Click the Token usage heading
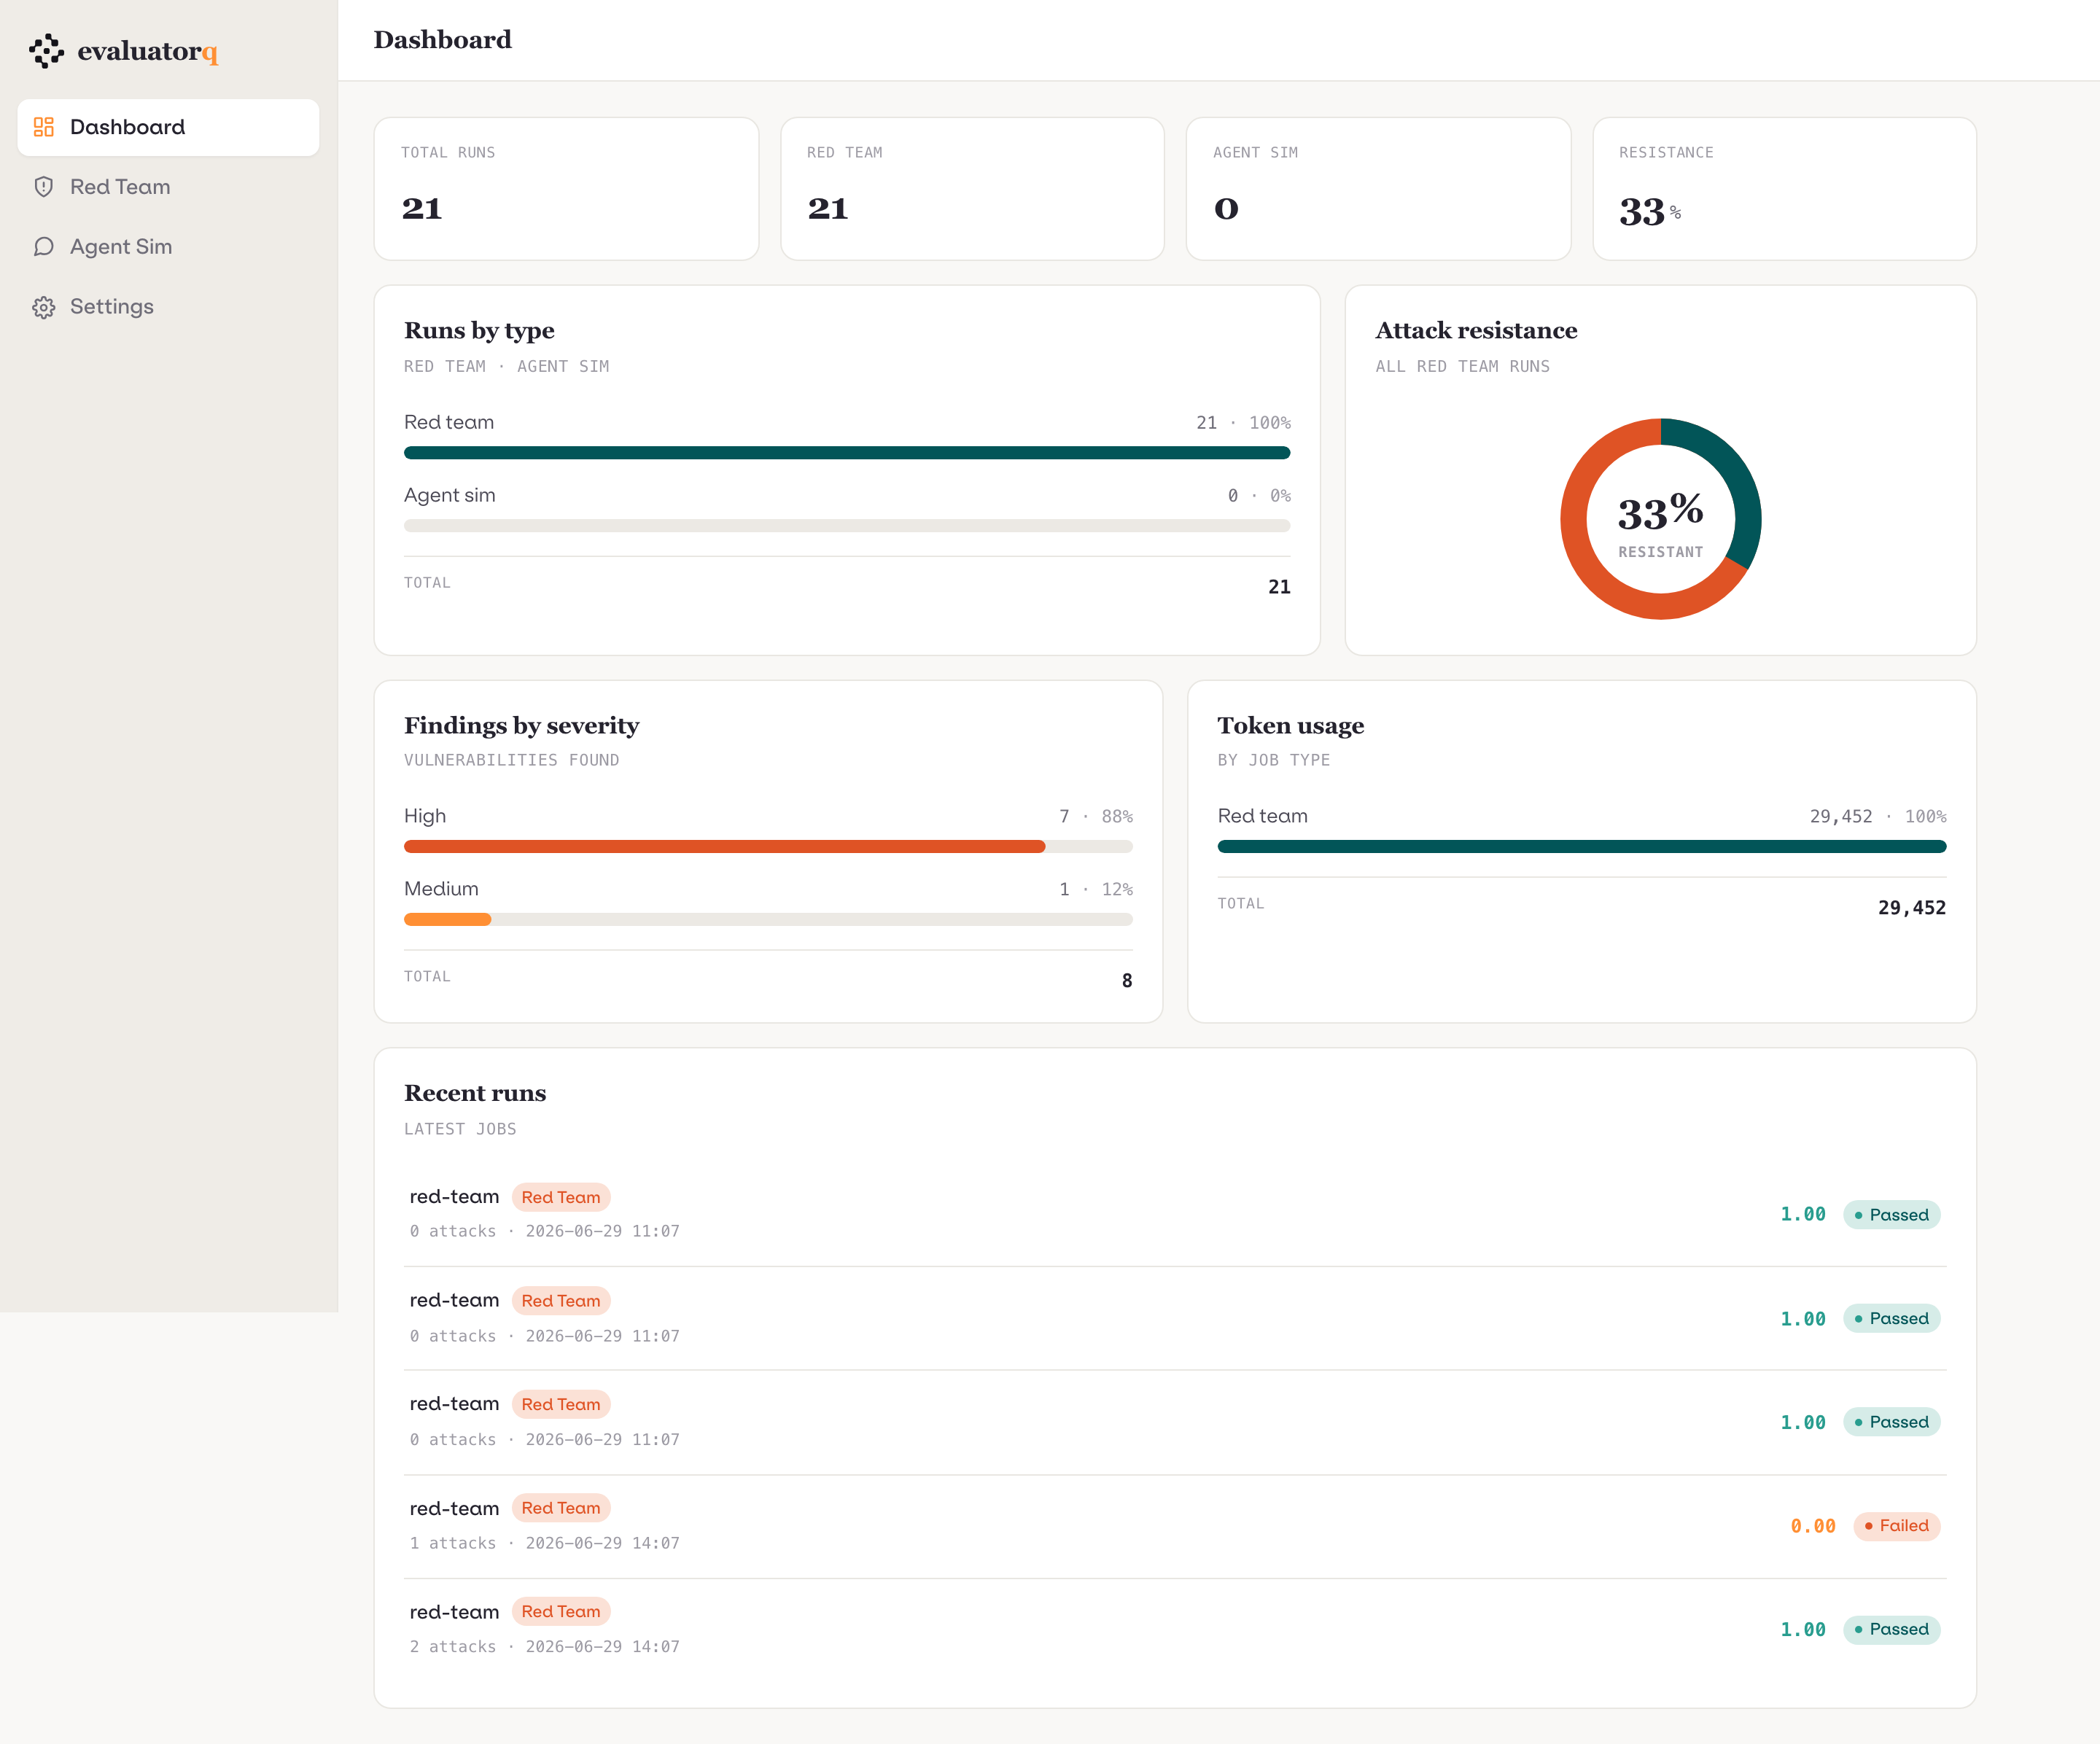The image size is (2100, 1744). (x=1290, y=726)
